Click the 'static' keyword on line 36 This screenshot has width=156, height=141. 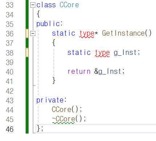point(63,33)
